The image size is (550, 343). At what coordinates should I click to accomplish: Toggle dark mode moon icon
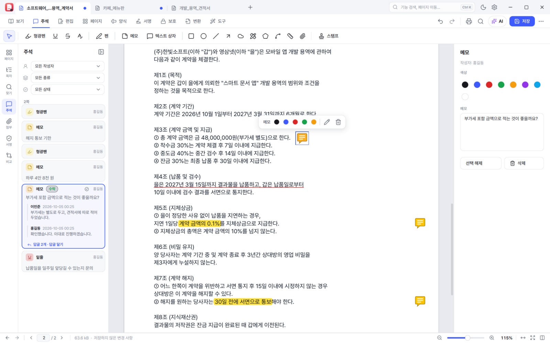click(483, 7)
